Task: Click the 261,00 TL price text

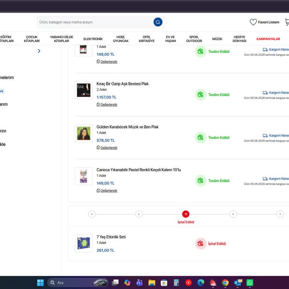Action: pos(105,250)
